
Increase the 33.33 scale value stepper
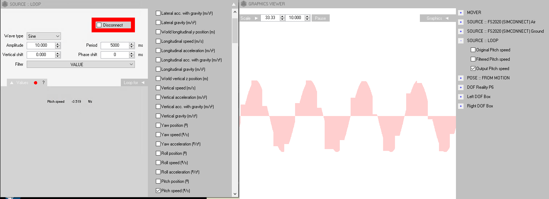pyautogui.click(x=282, y=16)
